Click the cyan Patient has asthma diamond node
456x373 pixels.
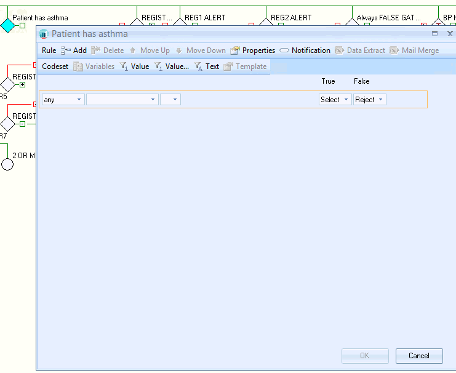[x=7, y=26]
